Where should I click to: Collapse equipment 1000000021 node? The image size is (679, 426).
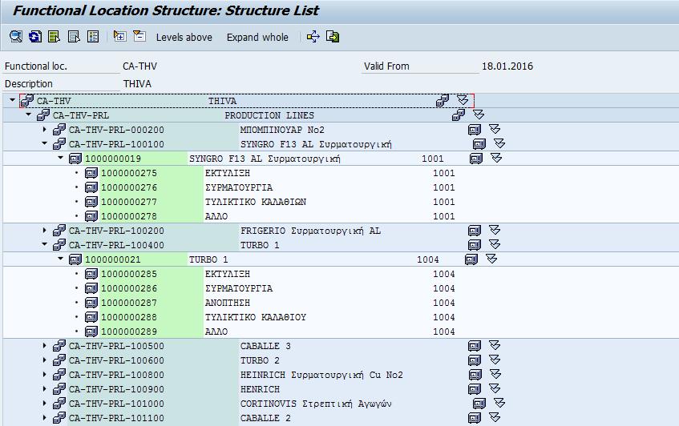point(61,259)
